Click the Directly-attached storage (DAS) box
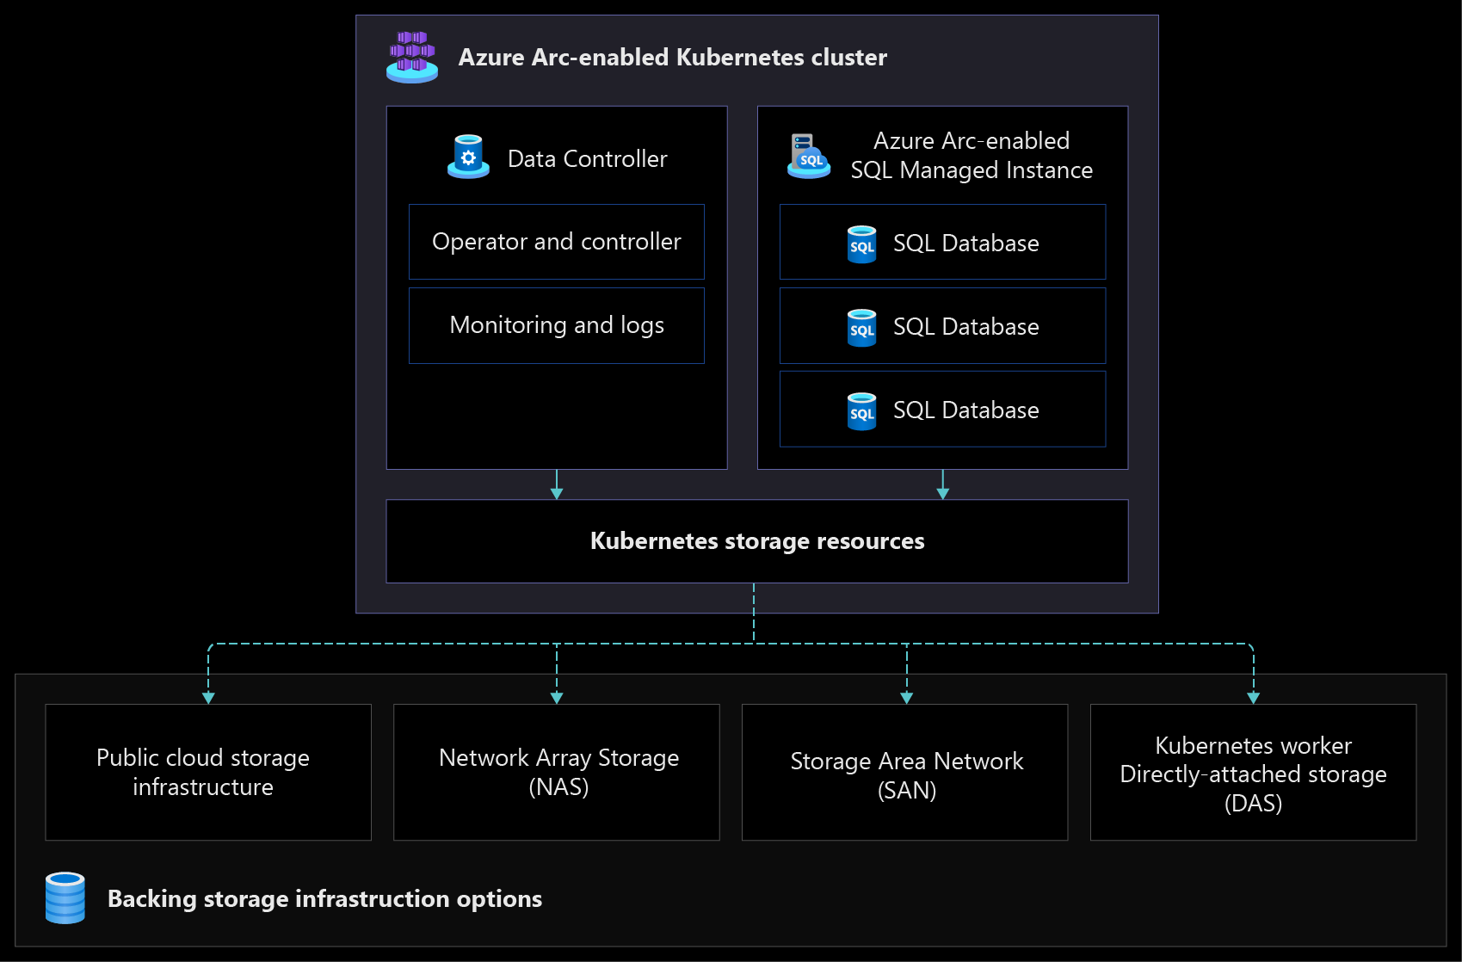This screenshot has width=1462, height=962. pyautogui.click(x=1254, y=773)
